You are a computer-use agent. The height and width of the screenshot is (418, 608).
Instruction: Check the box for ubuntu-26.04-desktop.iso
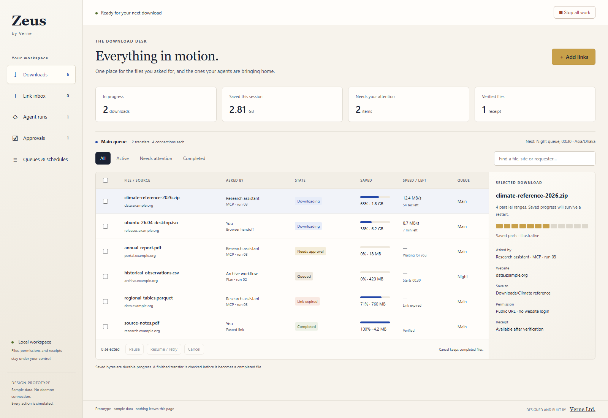[105, 226]
